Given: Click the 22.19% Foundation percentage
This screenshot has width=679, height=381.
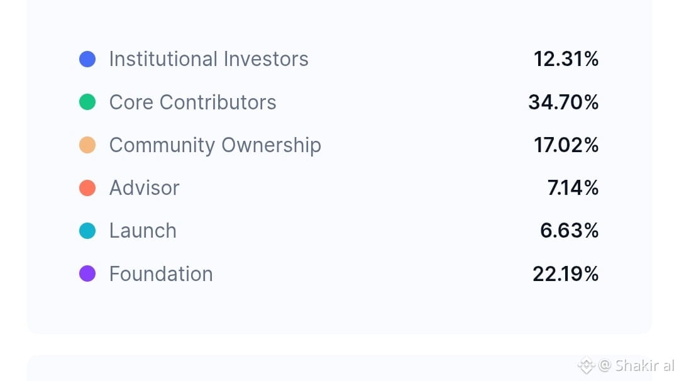Looking at the screenshot, I should tap(565, 273).
